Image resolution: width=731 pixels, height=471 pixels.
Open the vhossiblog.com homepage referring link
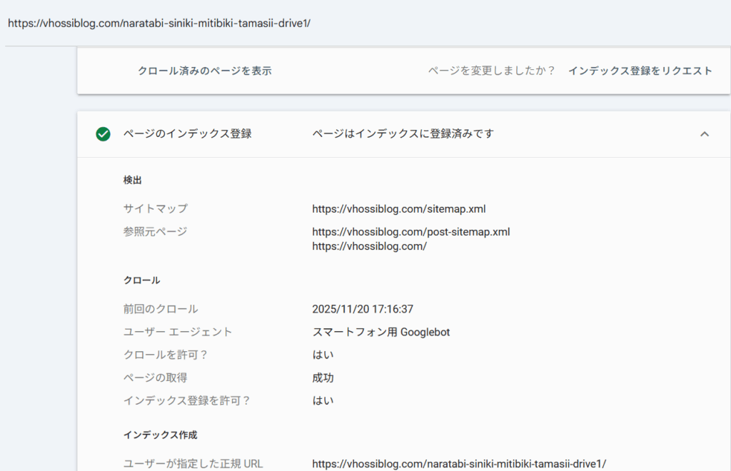point(370,245)
